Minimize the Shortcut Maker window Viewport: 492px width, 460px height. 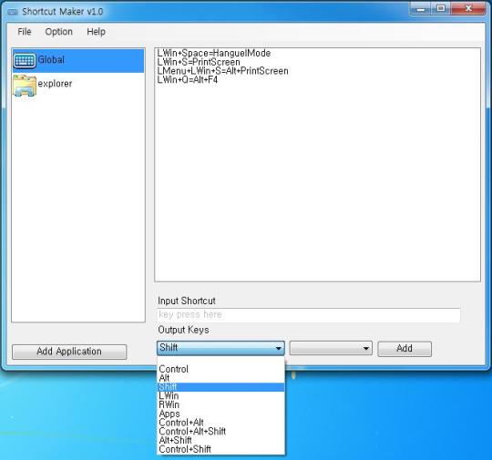tap(420, 8)
